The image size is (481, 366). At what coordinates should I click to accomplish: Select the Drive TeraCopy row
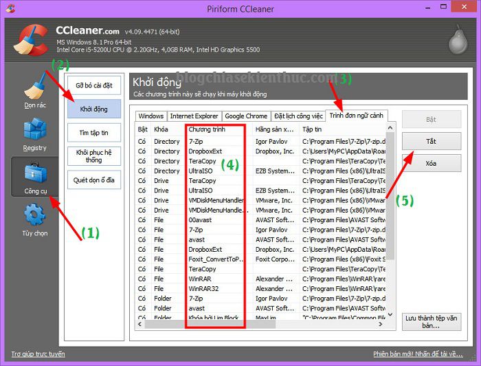(260, 181)
